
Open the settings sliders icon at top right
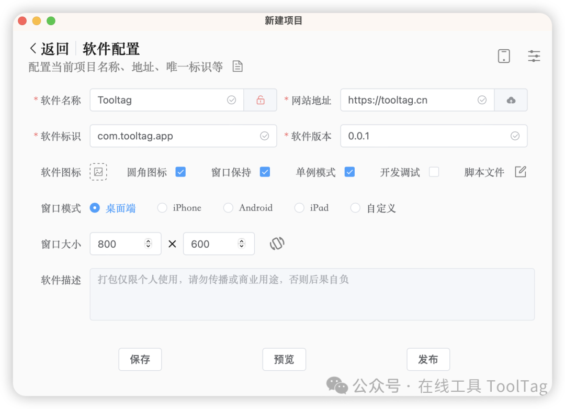pyautogui.click(x=534, y=56)
